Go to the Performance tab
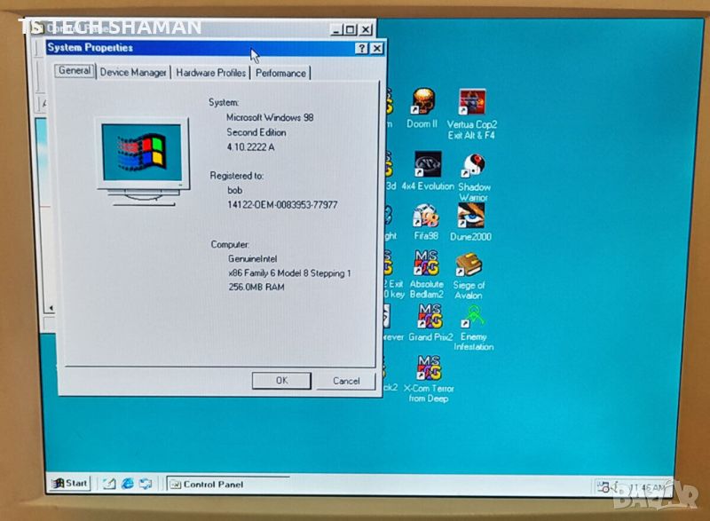The width and height of the screenshot is (710, 521). (280, 74)
